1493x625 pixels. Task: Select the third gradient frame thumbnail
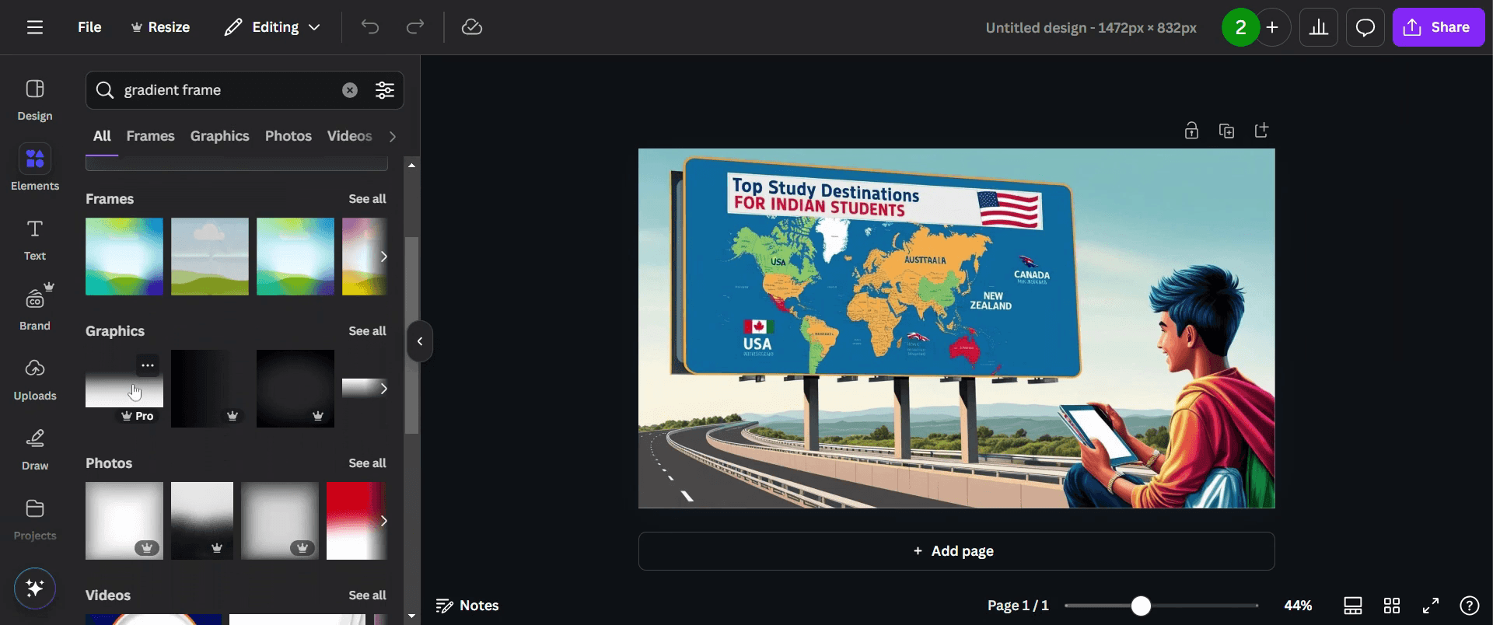(295, 257)
